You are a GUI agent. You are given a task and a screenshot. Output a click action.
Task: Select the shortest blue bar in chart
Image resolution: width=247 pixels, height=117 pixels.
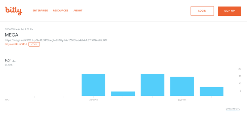point(123,94)
